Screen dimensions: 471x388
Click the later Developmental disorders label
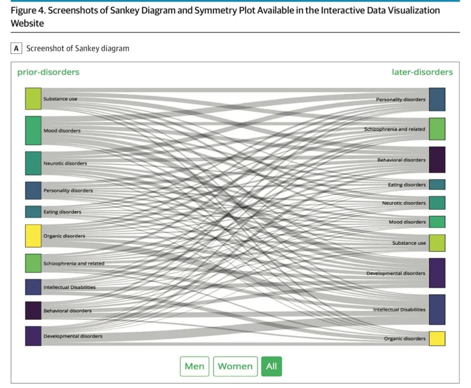[x=396, y=273]
